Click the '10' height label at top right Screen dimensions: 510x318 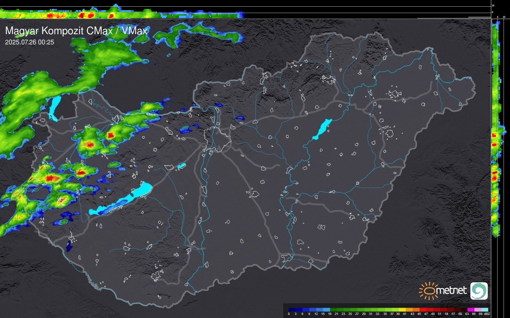tap(493, 5)
